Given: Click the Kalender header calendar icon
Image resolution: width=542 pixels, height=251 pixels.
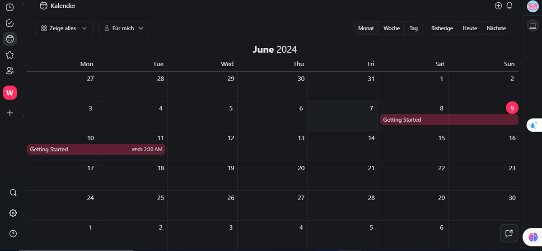Looking at the screenshot, I should 43,6.
